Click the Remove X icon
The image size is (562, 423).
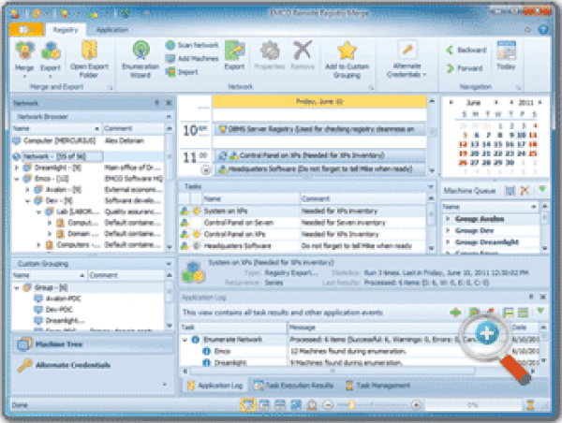pos(303,55)
